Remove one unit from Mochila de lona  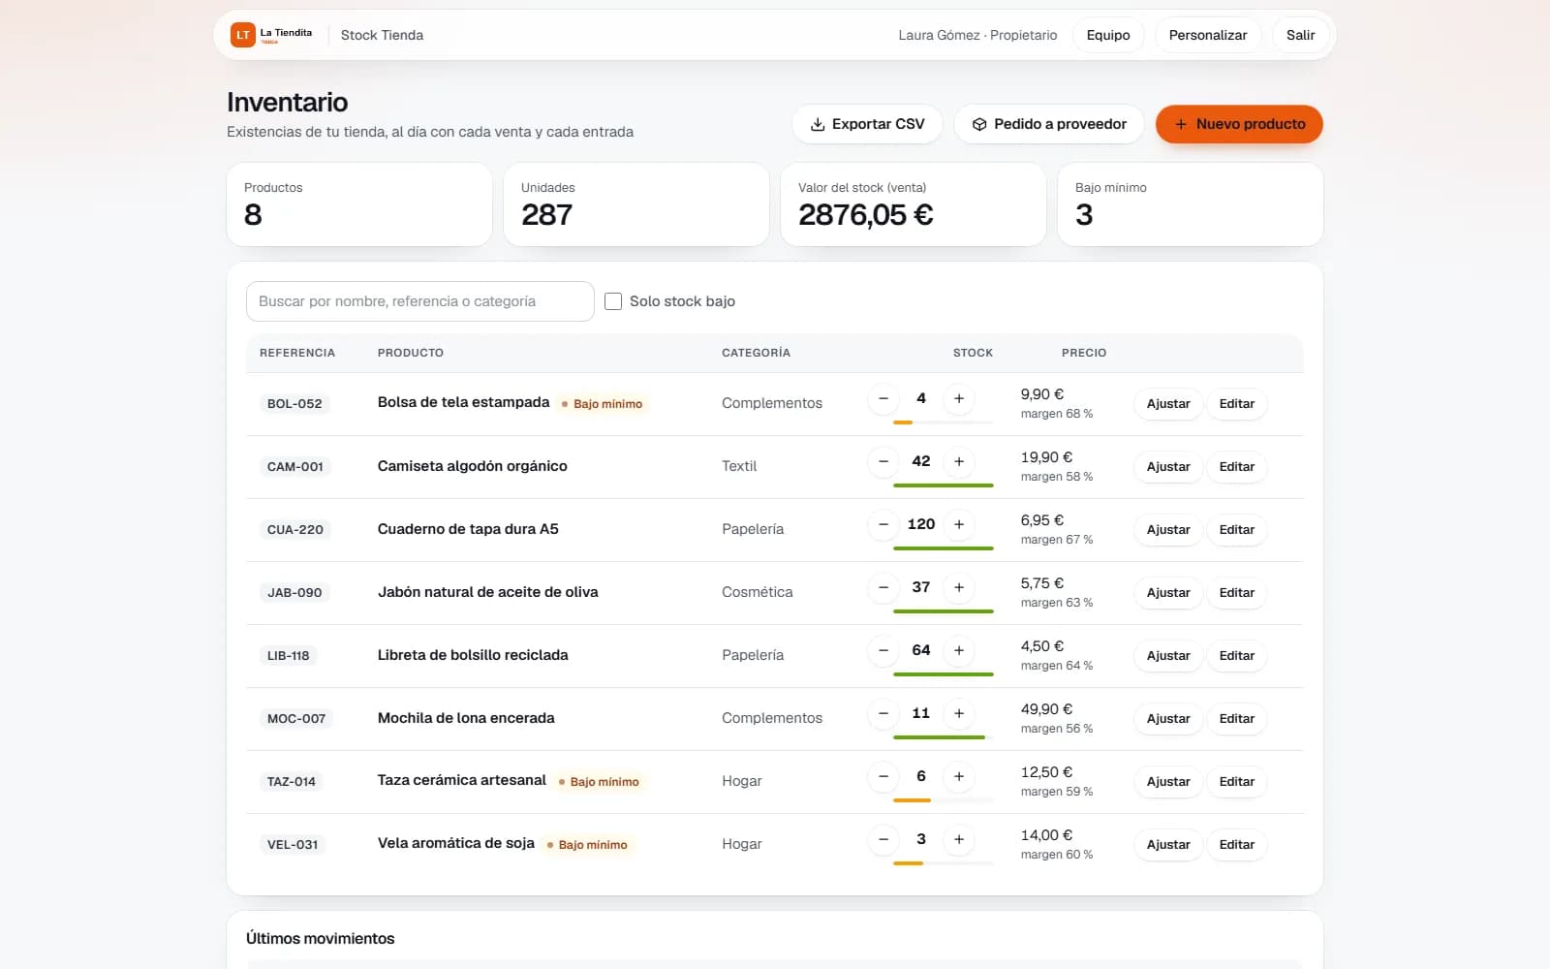[883, 713]
